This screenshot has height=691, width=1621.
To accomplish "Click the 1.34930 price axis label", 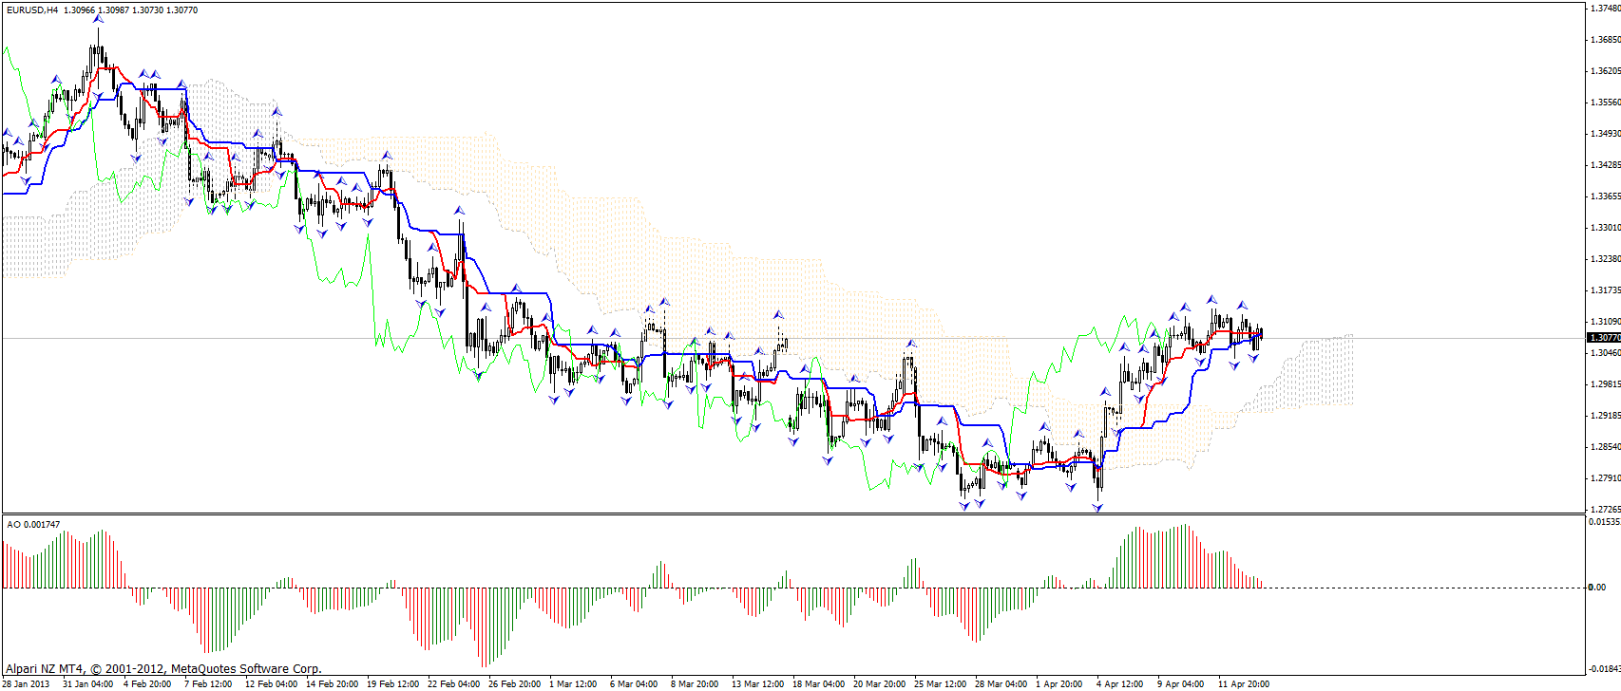I will click(1604, 134).
